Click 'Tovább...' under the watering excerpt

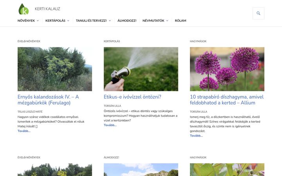click(110, 125)
